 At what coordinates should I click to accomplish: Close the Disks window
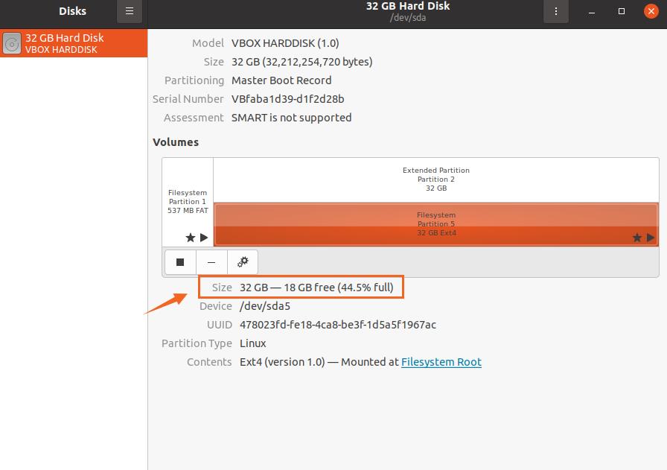click(x=651, y=11)
